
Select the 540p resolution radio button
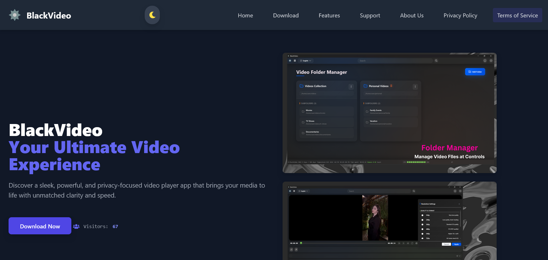[422, 233]
